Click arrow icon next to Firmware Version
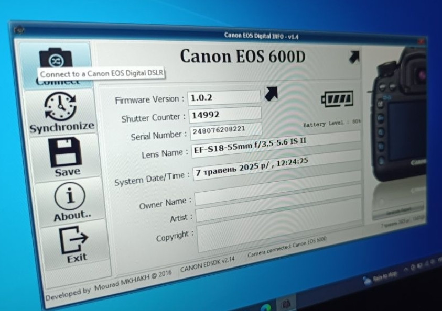 tap(271, 94)
